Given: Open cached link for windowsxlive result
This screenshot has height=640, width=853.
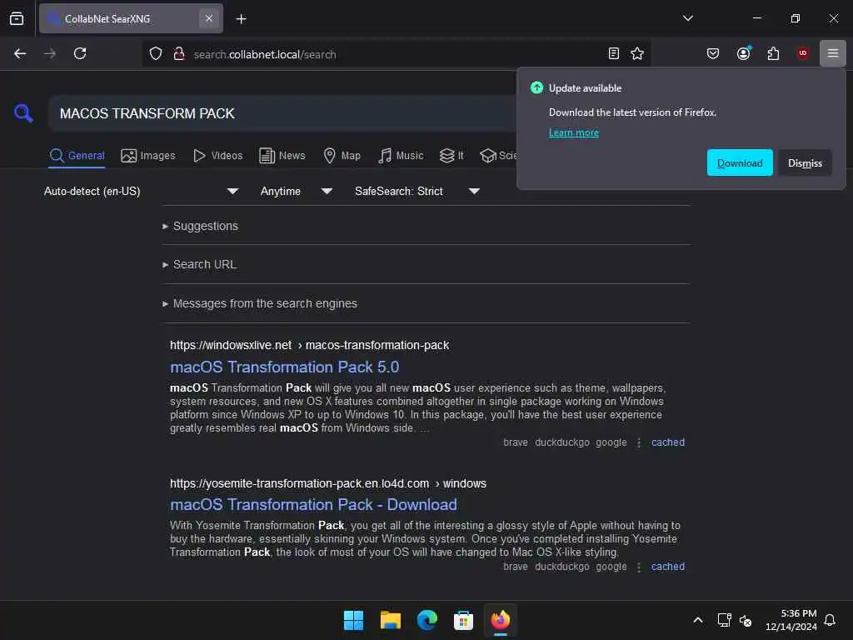Looking at the screenshot, I should 668,442.
